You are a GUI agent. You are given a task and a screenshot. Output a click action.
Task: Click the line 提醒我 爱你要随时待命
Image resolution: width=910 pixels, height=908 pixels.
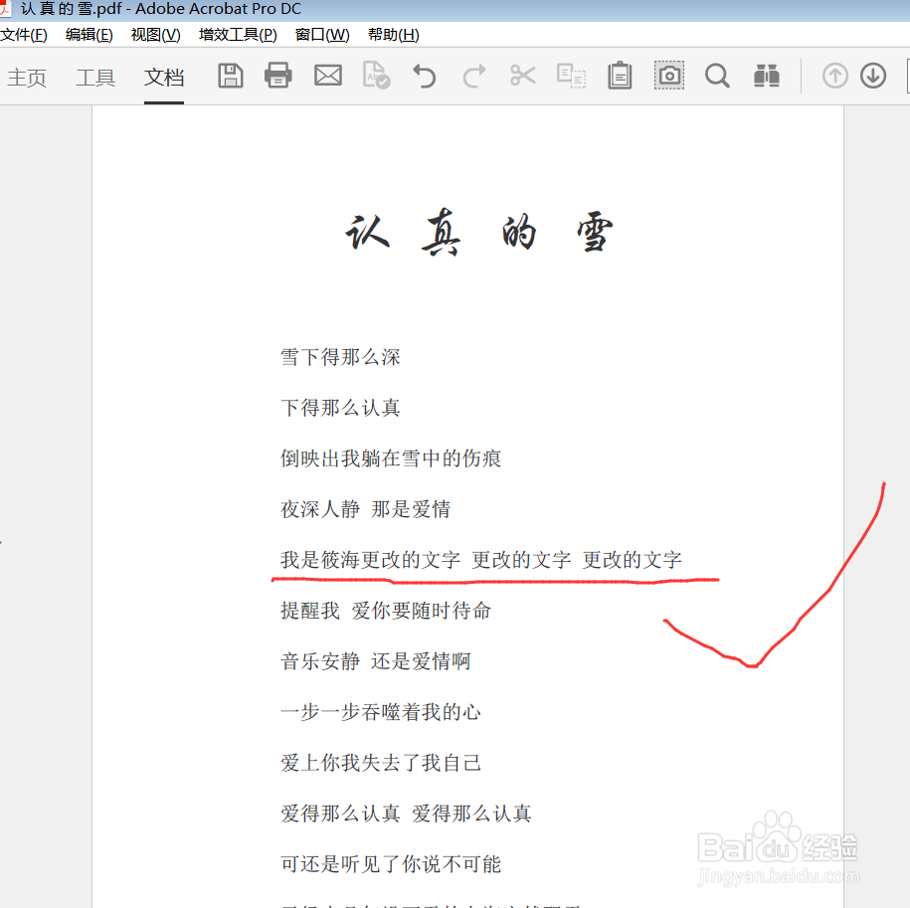click(386, 611)
